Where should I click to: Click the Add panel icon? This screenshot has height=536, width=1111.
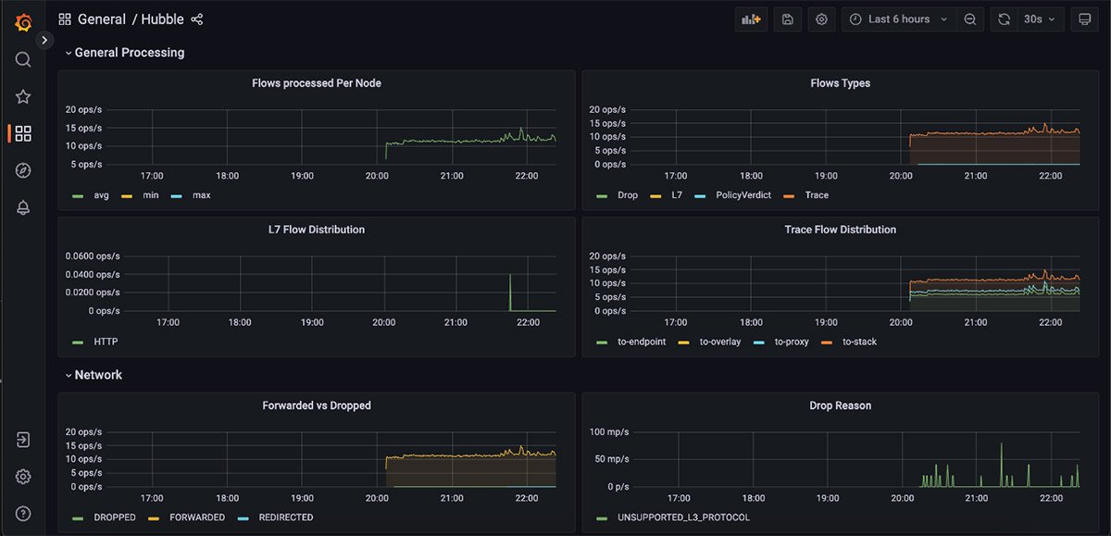tap(751, 19)
